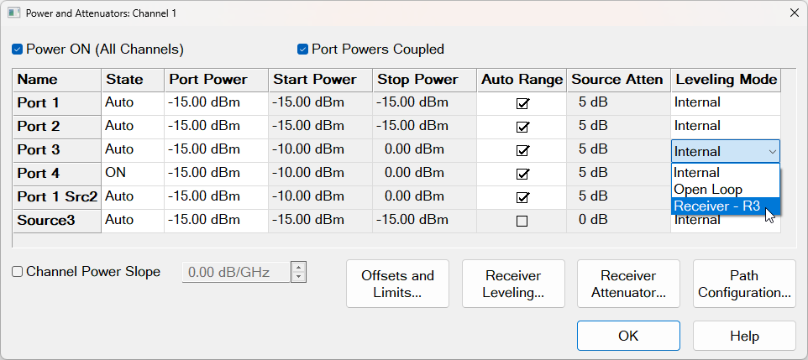Open Port 1 Leveling Mode cell
This screenshot has width=808, height=360.
click(726, 103)
